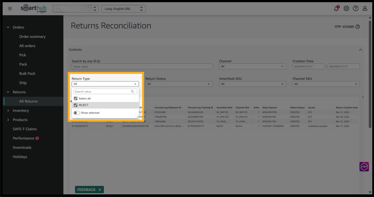This screenshot has height=197, width=374.
Task: Click the help question mark icon
Action: pyautogui.click(x=356, y=8)
